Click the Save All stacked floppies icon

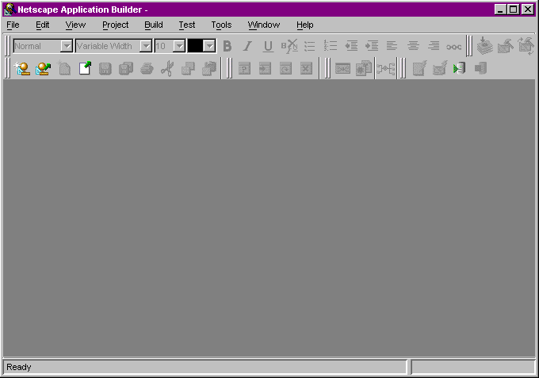126,68
